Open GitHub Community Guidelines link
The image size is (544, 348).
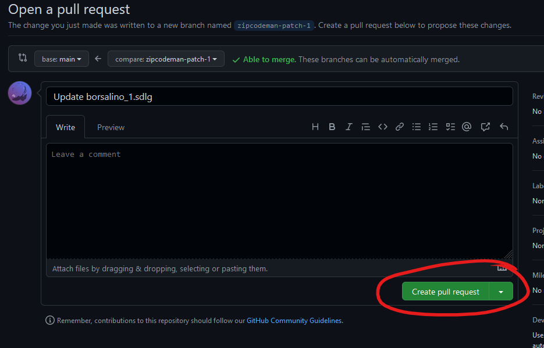(294, 321)
